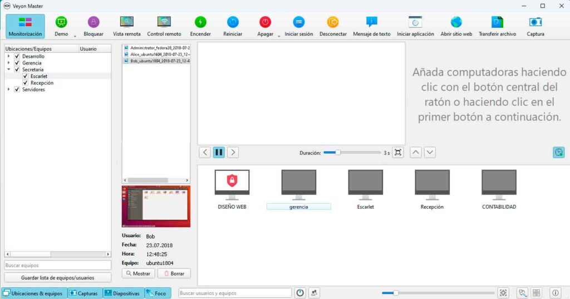Start Control remoto tool
The image size is (570, 299).
[164, 23]
